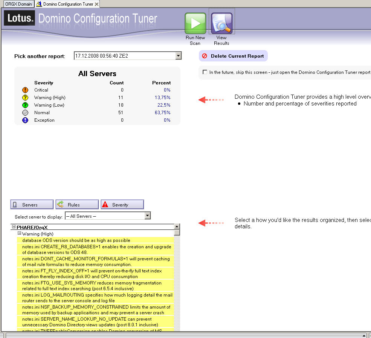Image resolution: width=371 pixels, height=338 pixels.
Task: Click the 63,75% Normal percent link
Action: tap(163, 113)
